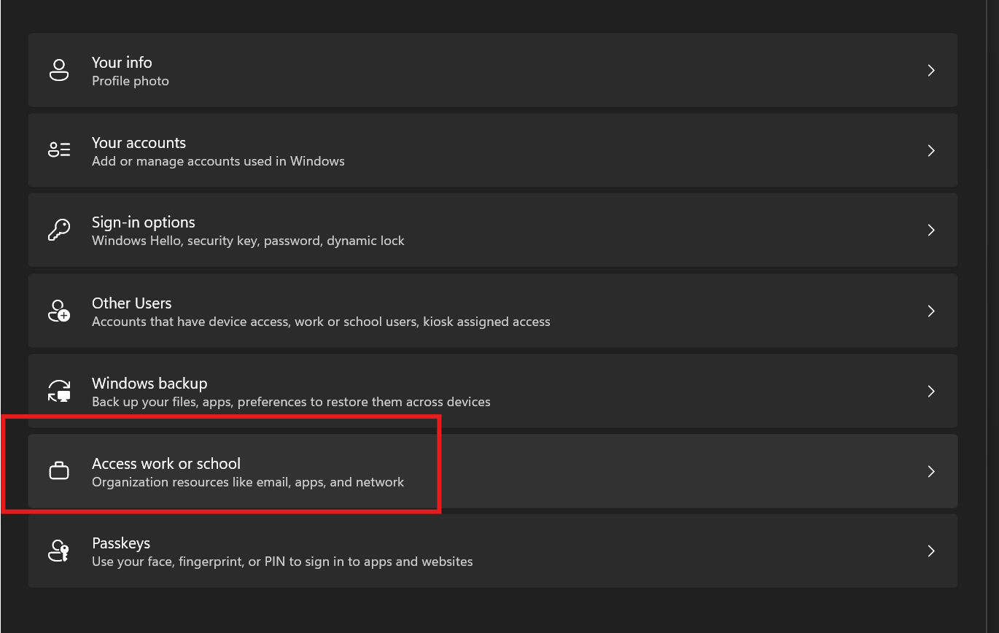Select the Access work or school label

click(166, 463)
